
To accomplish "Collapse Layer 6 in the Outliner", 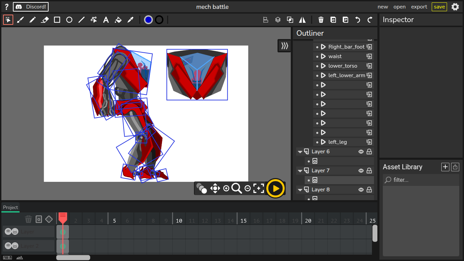I will coord(300,152).
